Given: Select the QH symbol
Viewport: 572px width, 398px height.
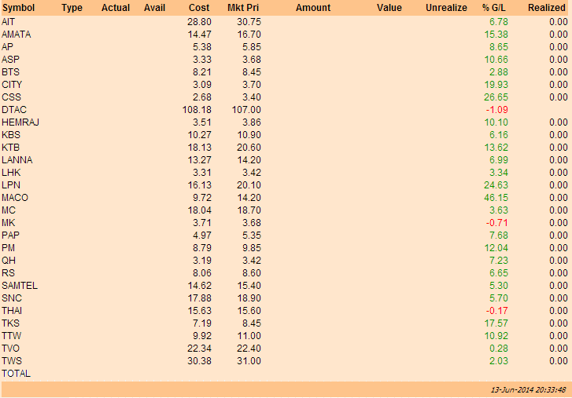Looking at the screenshot, I should [9, 261].
